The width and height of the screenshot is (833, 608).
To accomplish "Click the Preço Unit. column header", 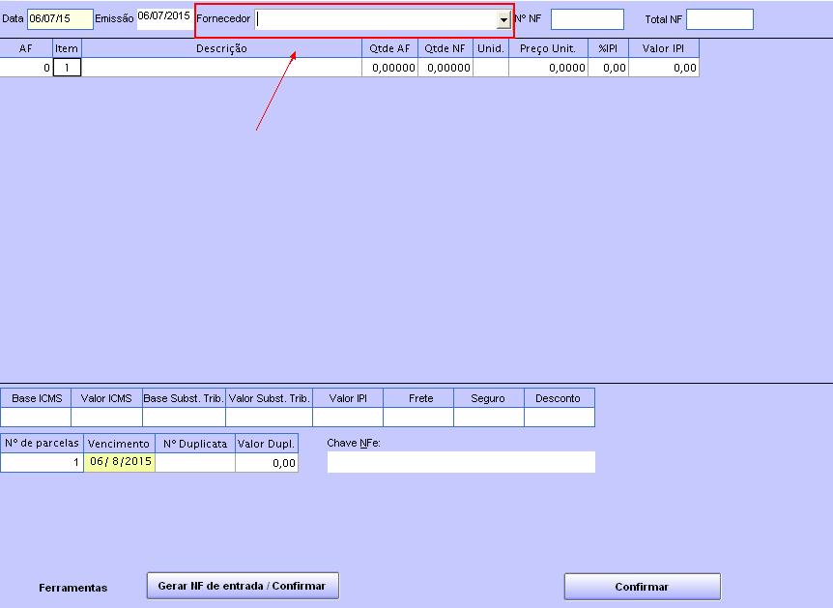I will pyautogui.click(x=548, y=48).
